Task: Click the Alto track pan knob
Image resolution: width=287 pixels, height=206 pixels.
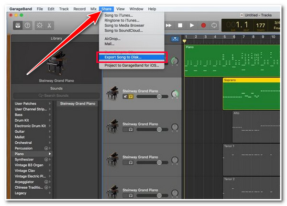Action: [x=175, y=127]
